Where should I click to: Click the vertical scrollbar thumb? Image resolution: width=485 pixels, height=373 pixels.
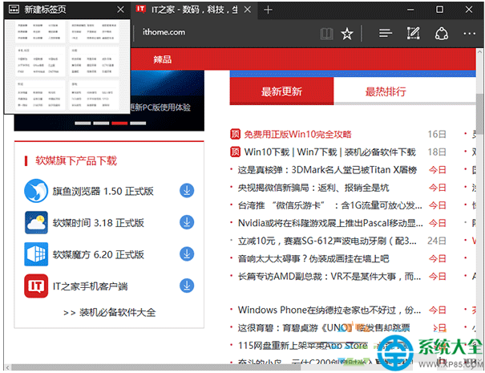479,114
